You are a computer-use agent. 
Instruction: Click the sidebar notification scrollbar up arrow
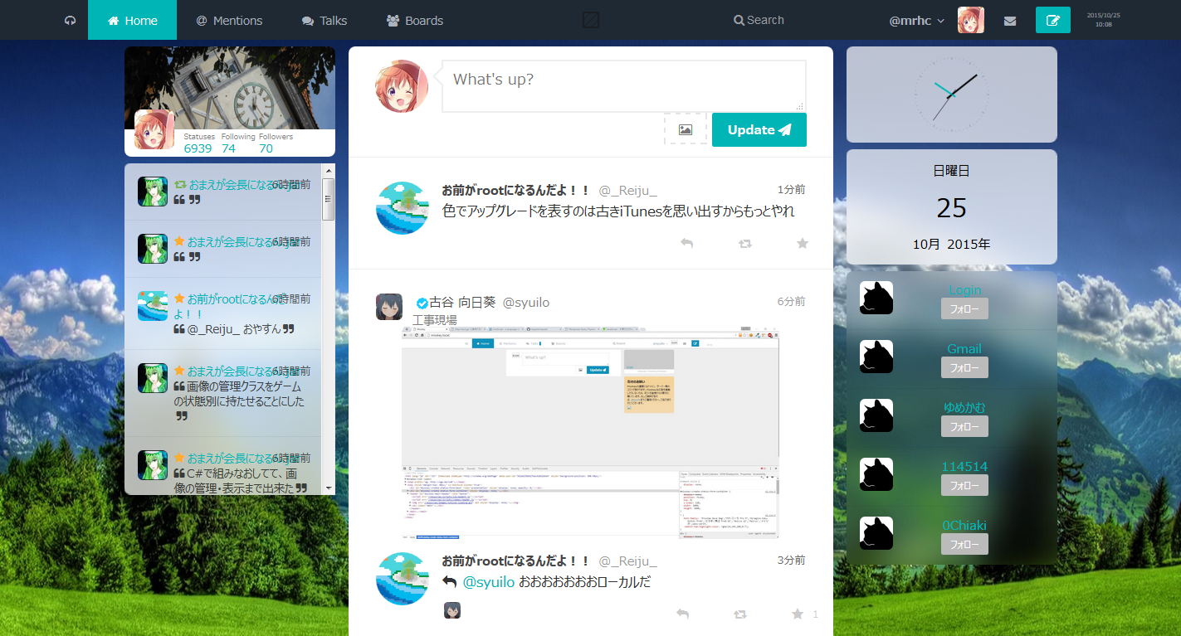329,170
